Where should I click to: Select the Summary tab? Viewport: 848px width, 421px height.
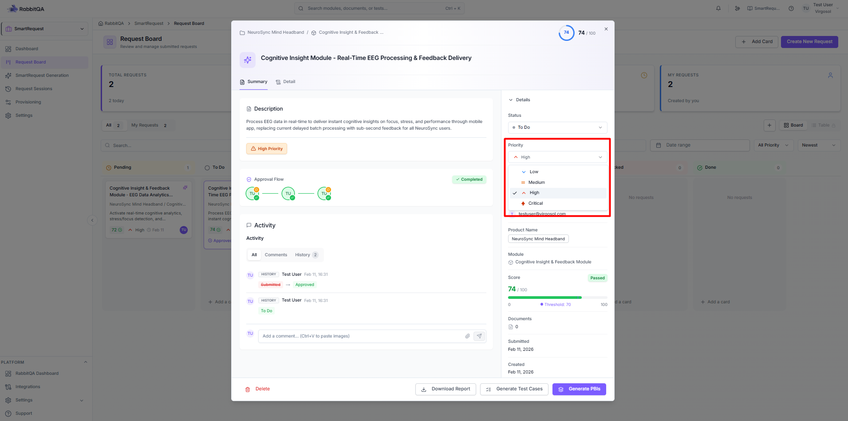pyautogui.click(x=253, y=82)
